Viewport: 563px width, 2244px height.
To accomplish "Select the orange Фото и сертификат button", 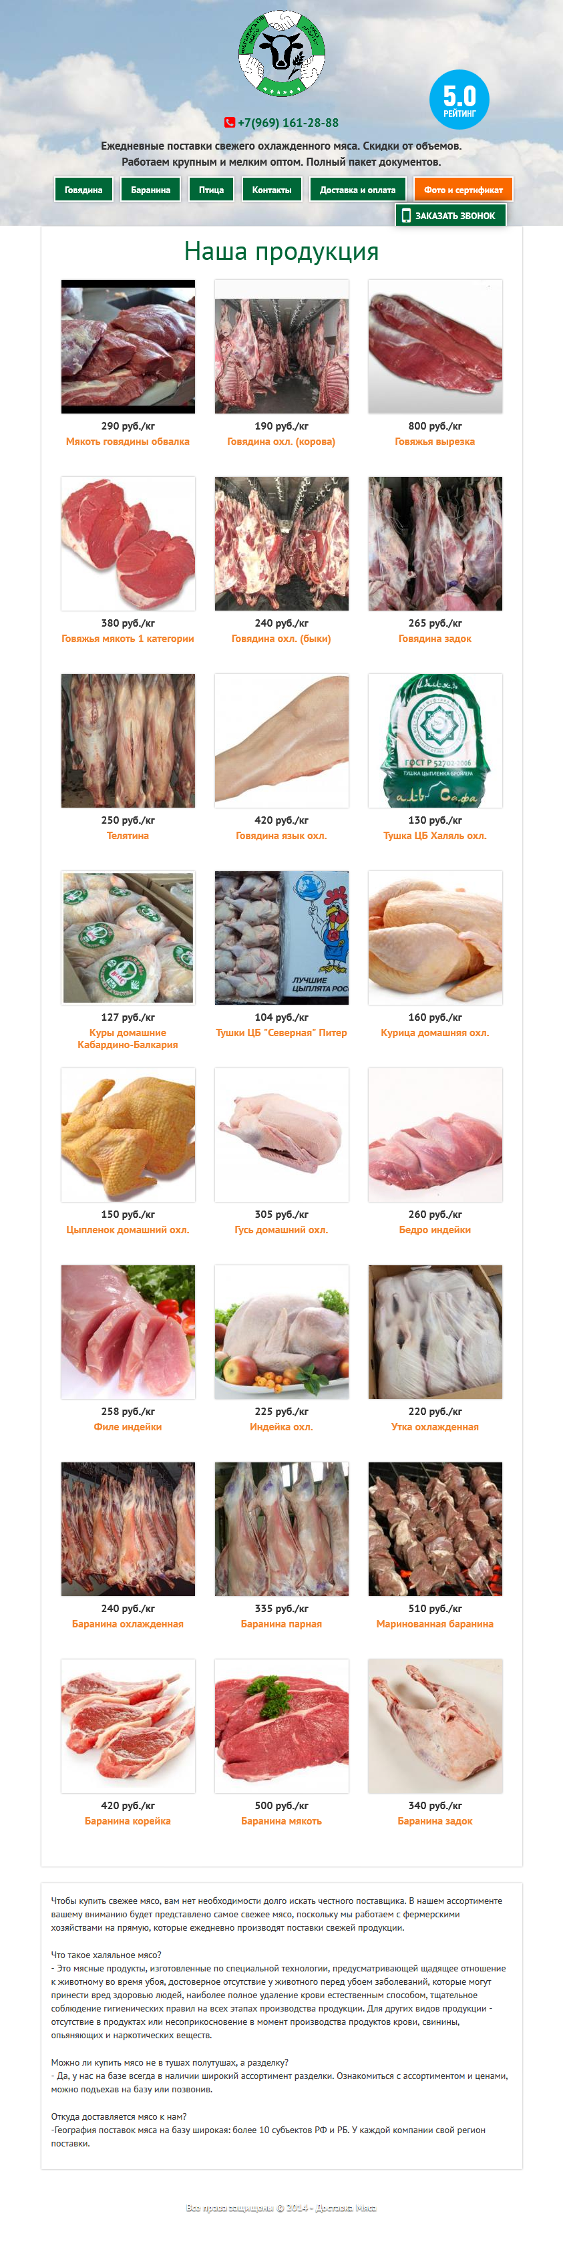I will pyautogui.click(x=463, y=190).
